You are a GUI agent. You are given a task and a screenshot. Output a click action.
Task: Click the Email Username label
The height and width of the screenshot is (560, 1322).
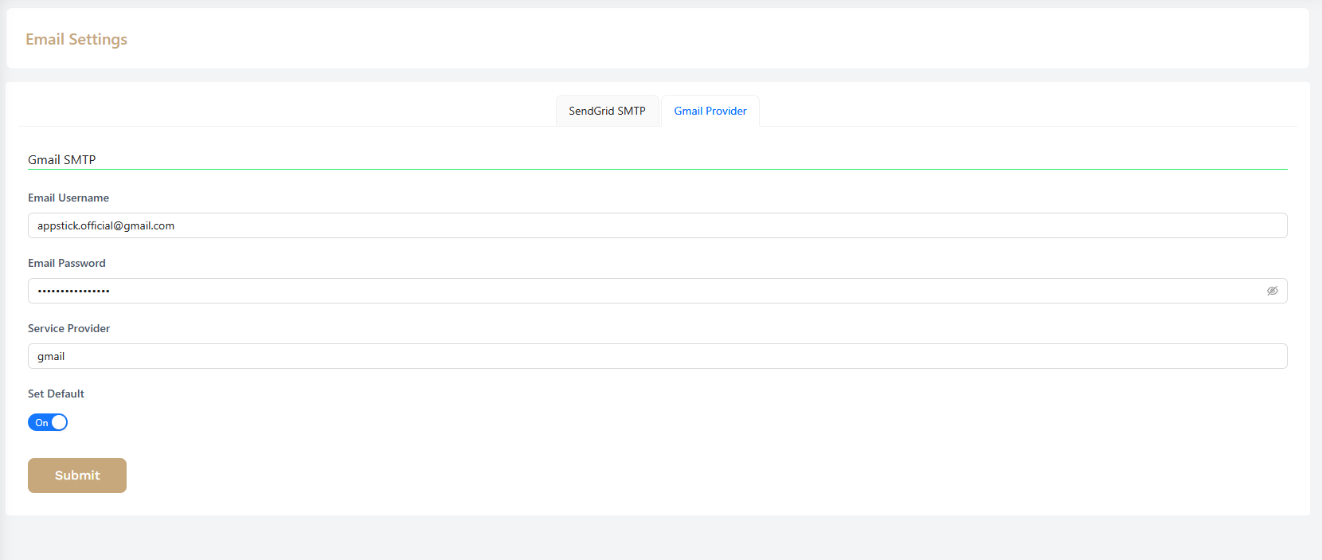coord(68,198)
